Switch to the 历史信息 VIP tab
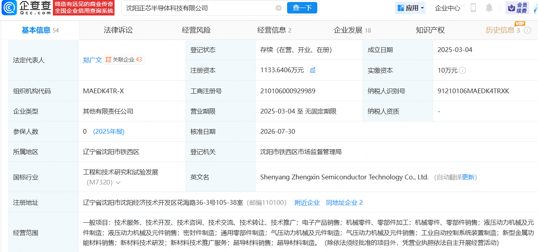 tap(503, 30)
